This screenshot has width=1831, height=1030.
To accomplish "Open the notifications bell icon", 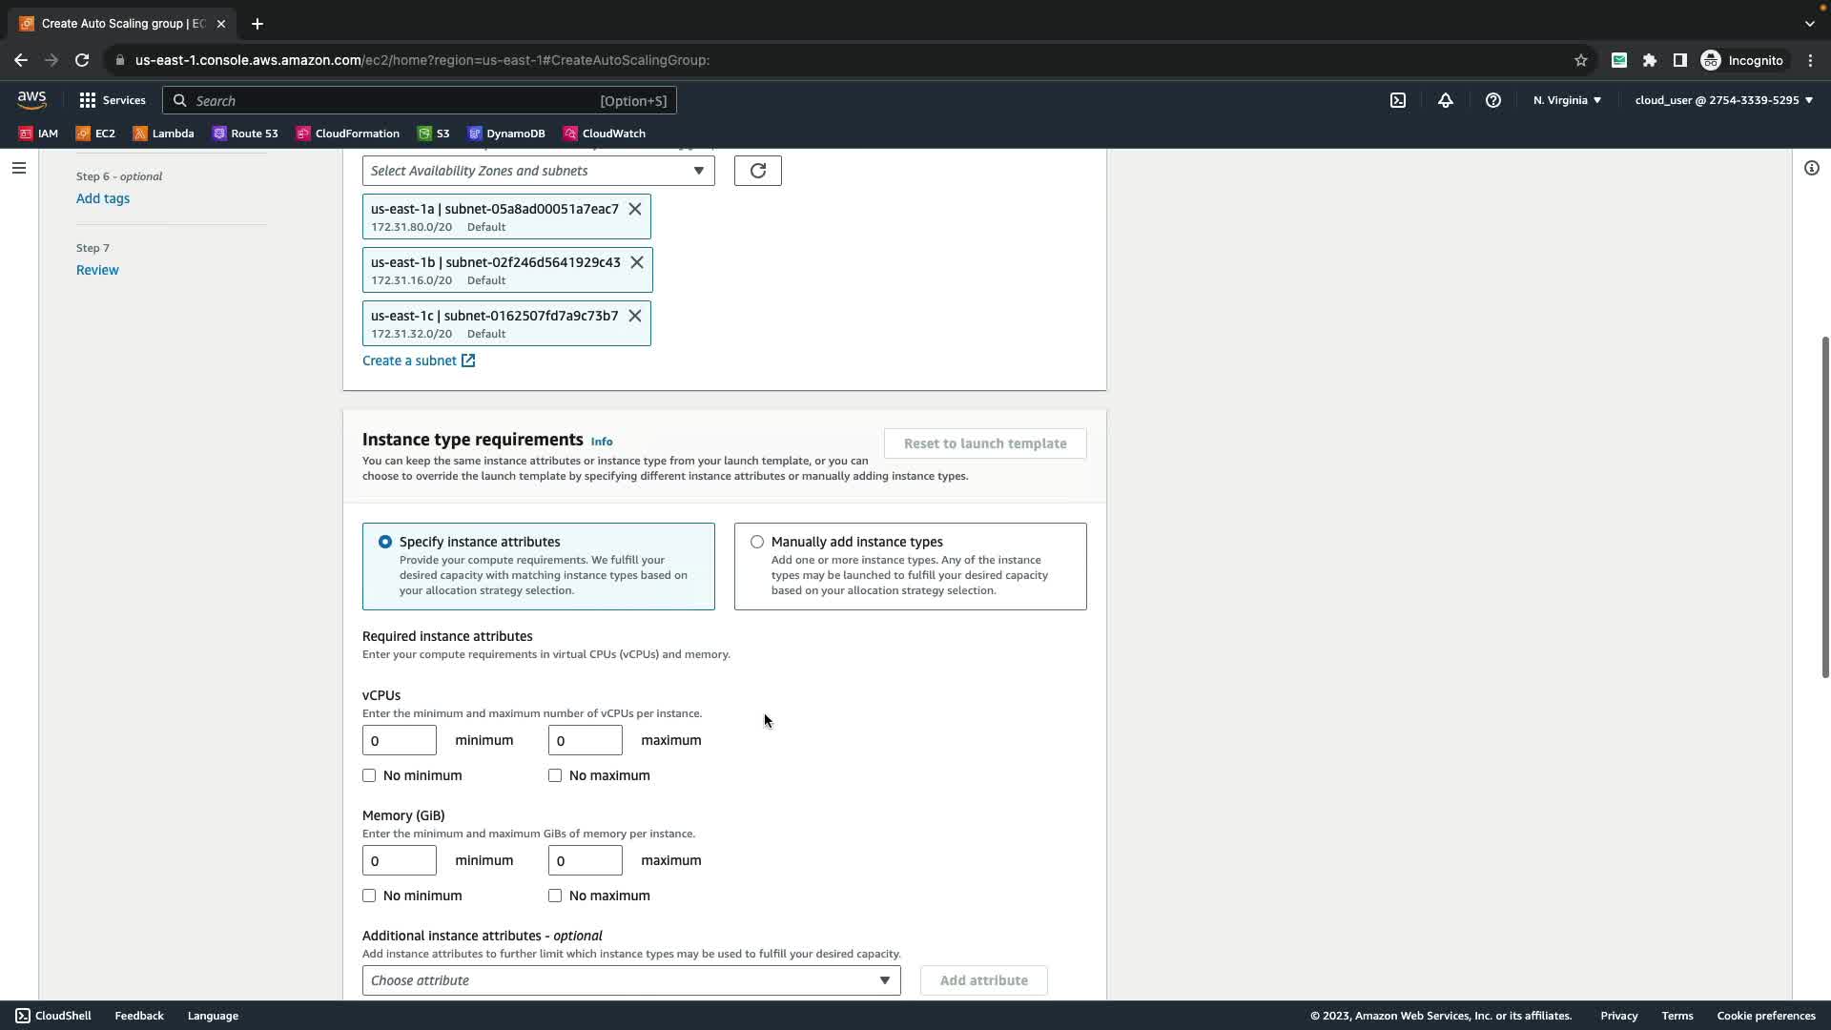I will pyautogui.click(x=1446, y=100).
